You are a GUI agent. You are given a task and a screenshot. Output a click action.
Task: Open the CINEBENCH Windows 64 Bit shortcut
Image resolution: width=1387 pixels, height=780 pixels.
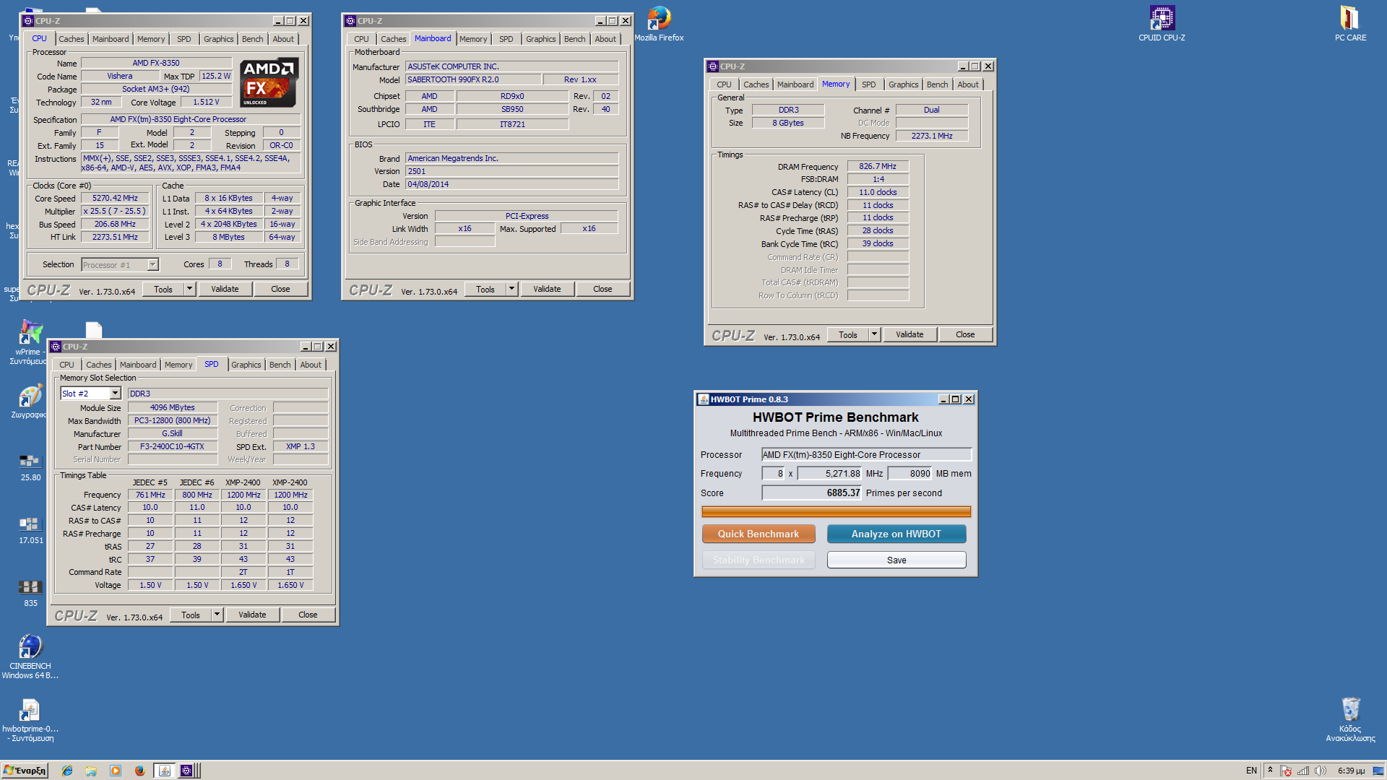30,656
